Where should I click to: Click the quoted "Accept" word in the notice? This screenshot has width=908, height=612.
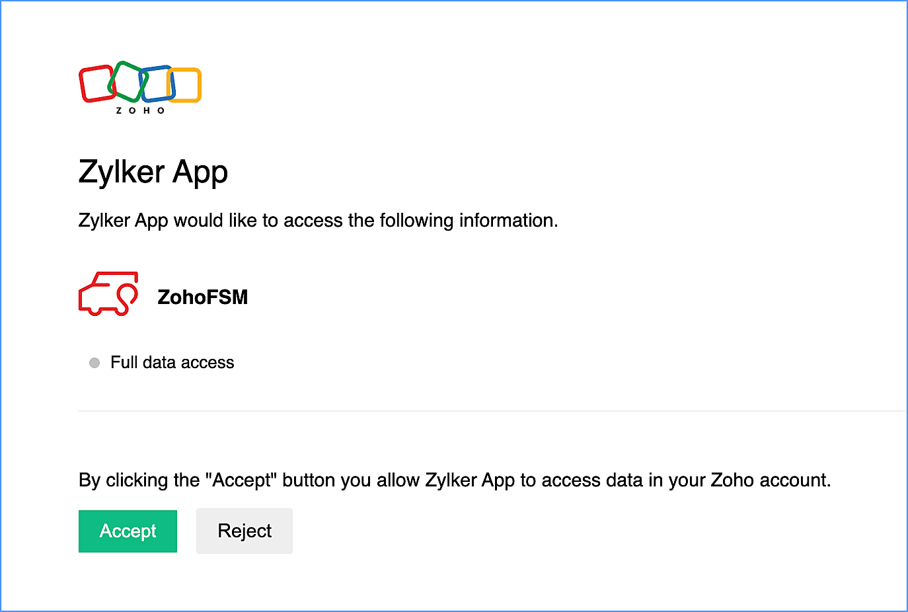[x=241, y=480]
